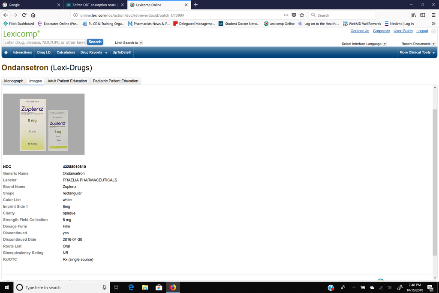439x293 pixels.
Task: Select the Images tab
Action: (35, 81)
